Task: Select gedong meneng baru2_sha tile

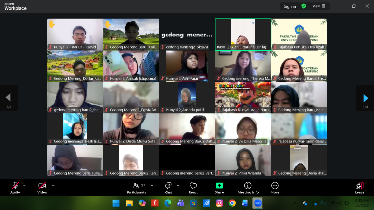Action: 75,97
